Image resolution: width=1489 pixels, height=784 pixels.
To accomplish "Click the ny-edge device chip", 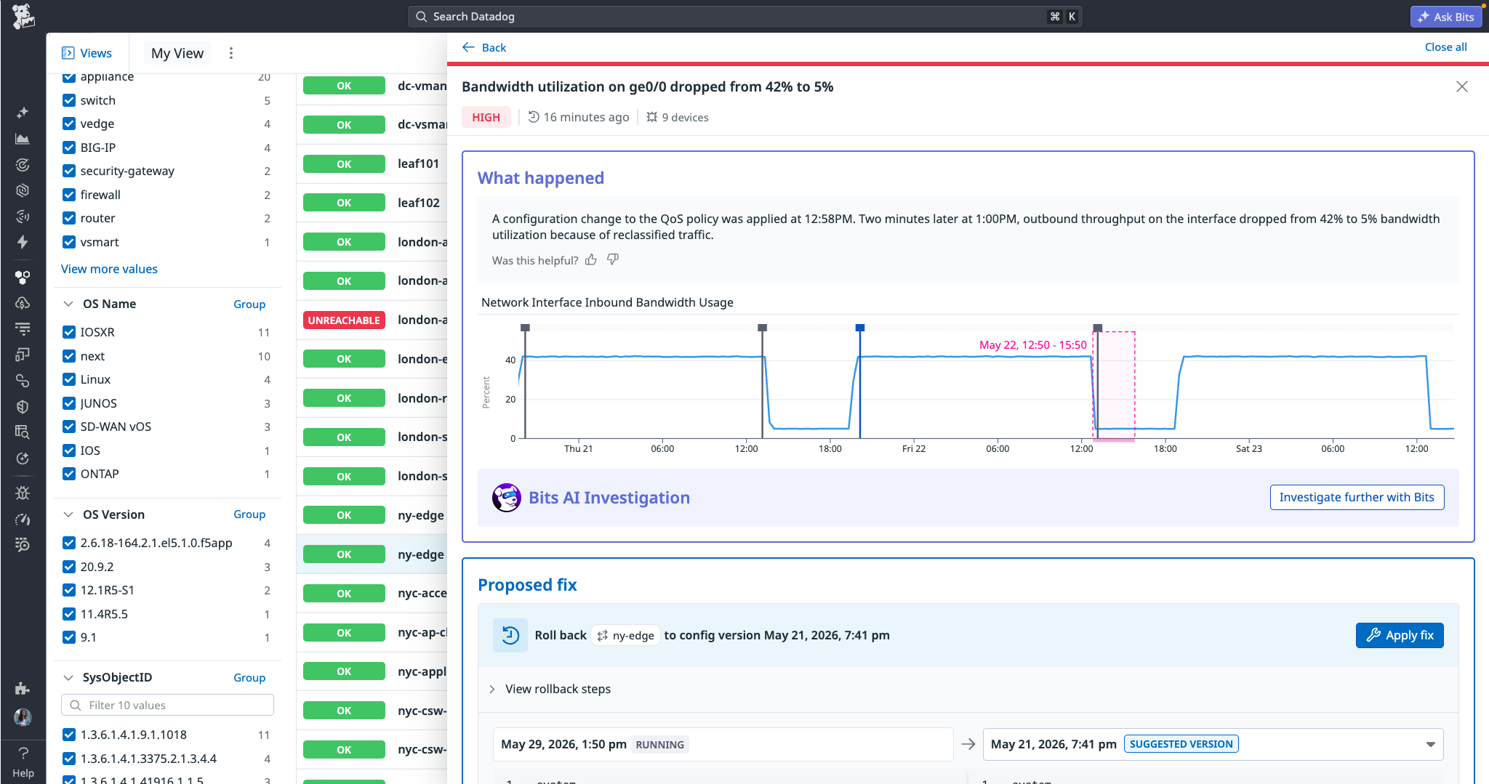I will pyautogui.click(x=625, y=635).
